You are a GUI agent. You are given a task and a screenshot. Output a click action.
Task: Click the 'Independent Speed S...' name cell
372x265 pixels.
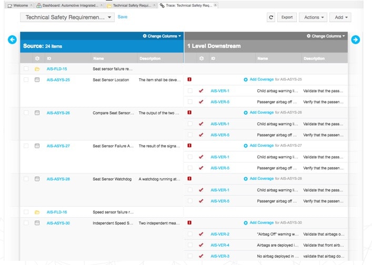coord(113,223)
